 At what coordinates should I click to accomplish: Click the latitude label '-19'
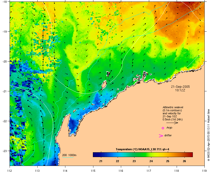pos(5,31)
